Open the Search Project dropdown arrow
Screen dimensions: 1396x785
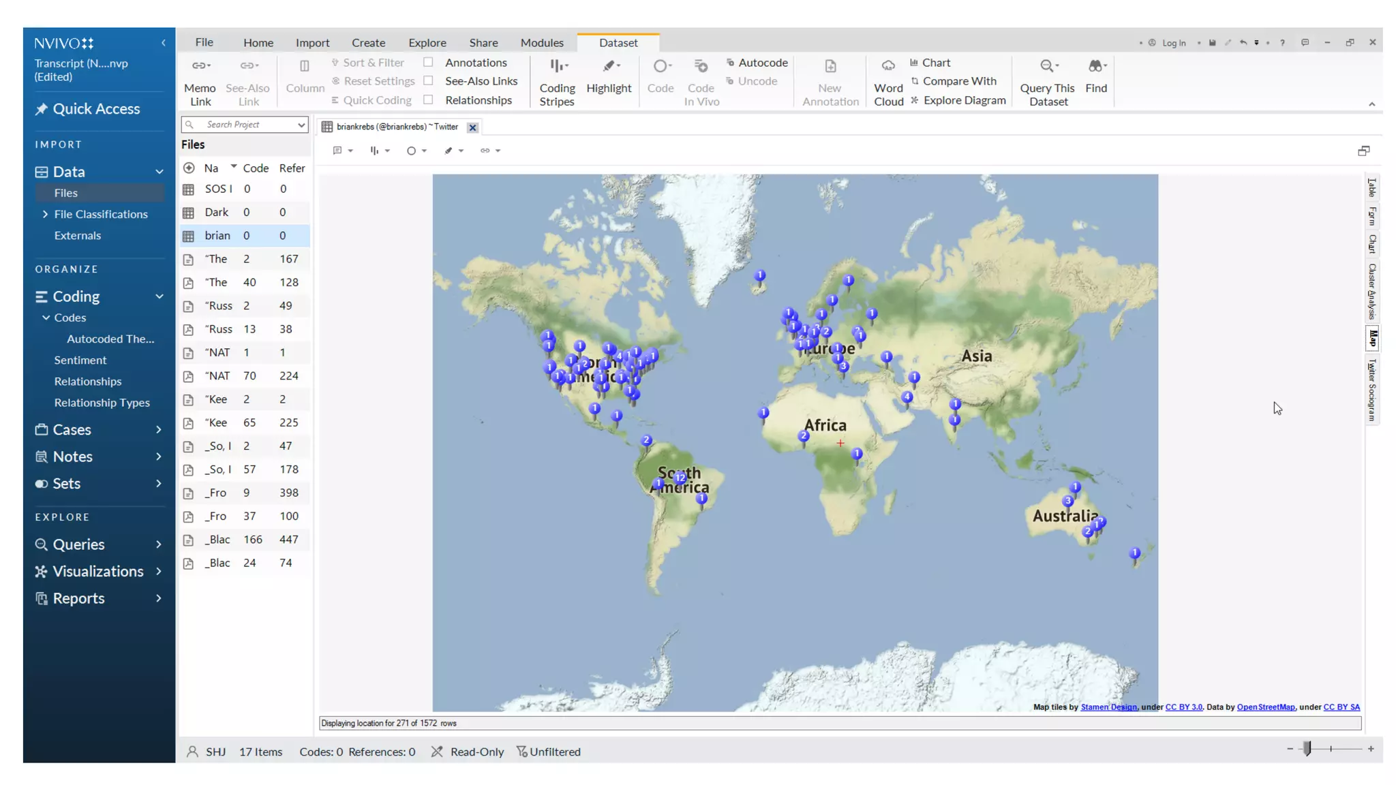point(301,125)
